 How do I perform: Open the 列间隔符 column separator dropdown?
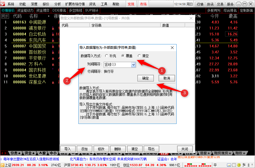click(133, 65)
